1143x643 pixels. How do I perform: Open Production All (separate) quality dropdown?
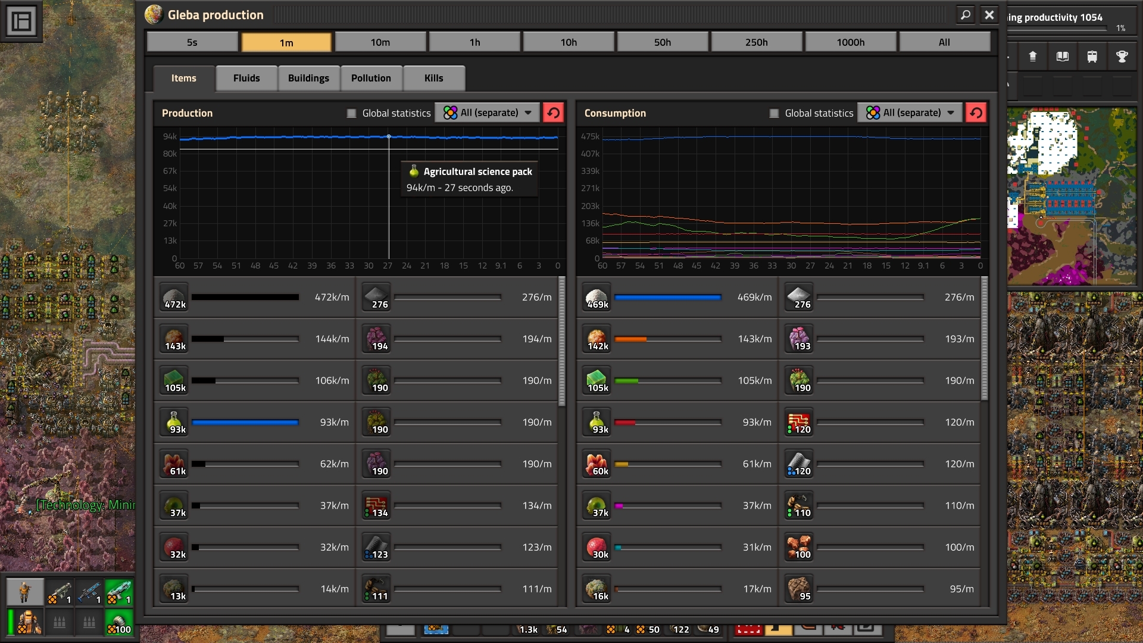coord(488,113)
